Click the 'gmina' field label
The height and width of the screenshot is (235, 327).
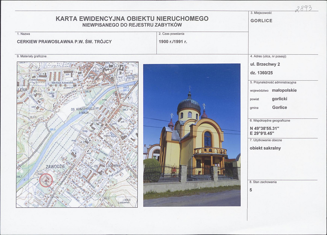(254, 108)
